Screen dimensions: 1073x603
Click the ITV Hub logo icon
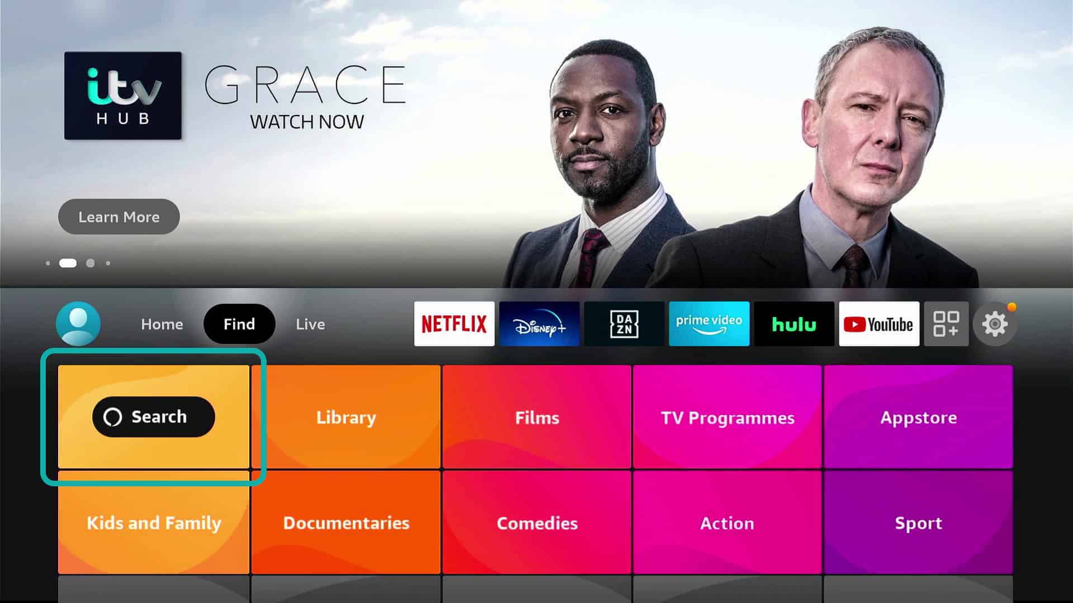[x=123, y=95]
